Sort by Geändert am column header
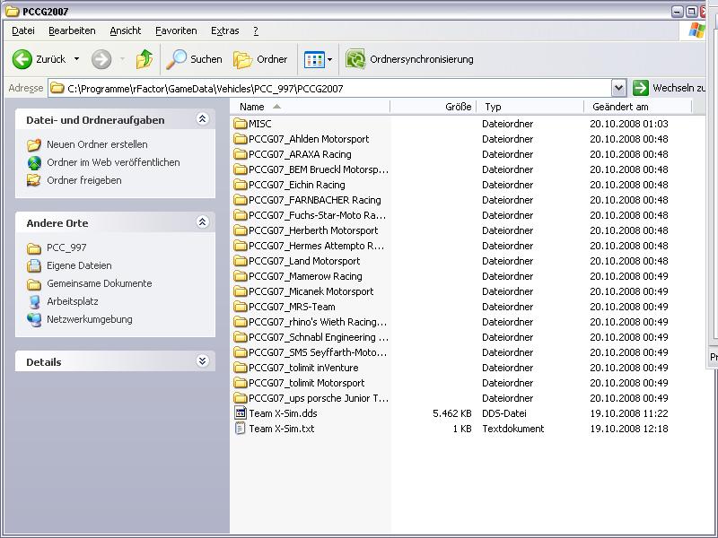Screen dimensions: 718x538 (638, 107)
